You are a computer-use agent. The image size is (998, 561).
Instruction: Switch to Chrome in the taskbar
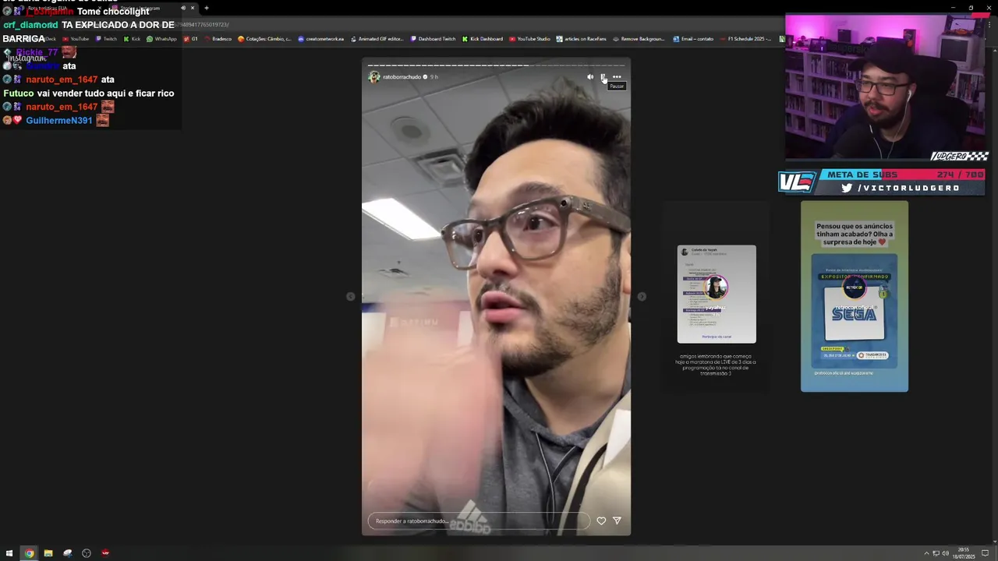click(x=29, y=553)
